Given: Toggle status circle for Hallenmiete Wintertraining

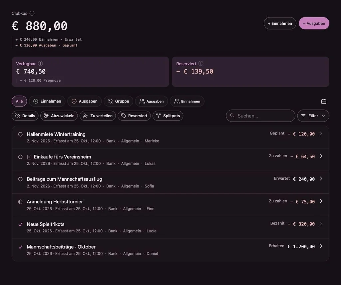Looking at the screenshot, I should pyautogui.click(x=20, y=135).
